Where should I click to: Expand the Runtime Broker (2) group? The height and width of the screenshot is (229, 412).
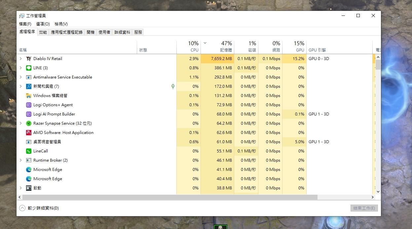coord(20,160)
